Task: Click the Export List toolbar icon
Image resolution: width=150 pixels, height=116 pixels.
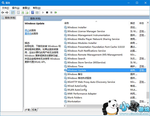Action: [x=27, y=12]
